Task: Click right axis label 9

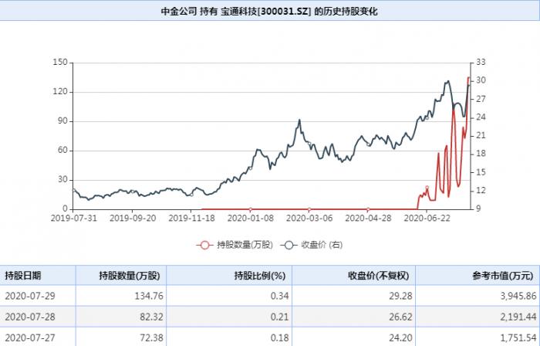Action: coord(479,209)
